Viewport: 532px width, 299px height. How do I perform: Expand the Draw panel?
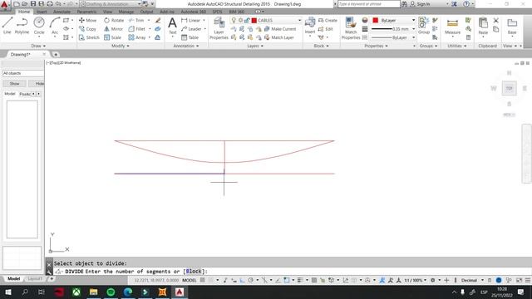coord(38,46)
